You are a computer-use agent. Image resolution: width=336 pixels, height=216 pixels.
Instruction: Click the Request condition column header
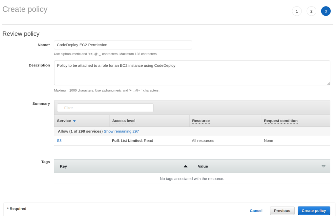[x=281, y=121]
